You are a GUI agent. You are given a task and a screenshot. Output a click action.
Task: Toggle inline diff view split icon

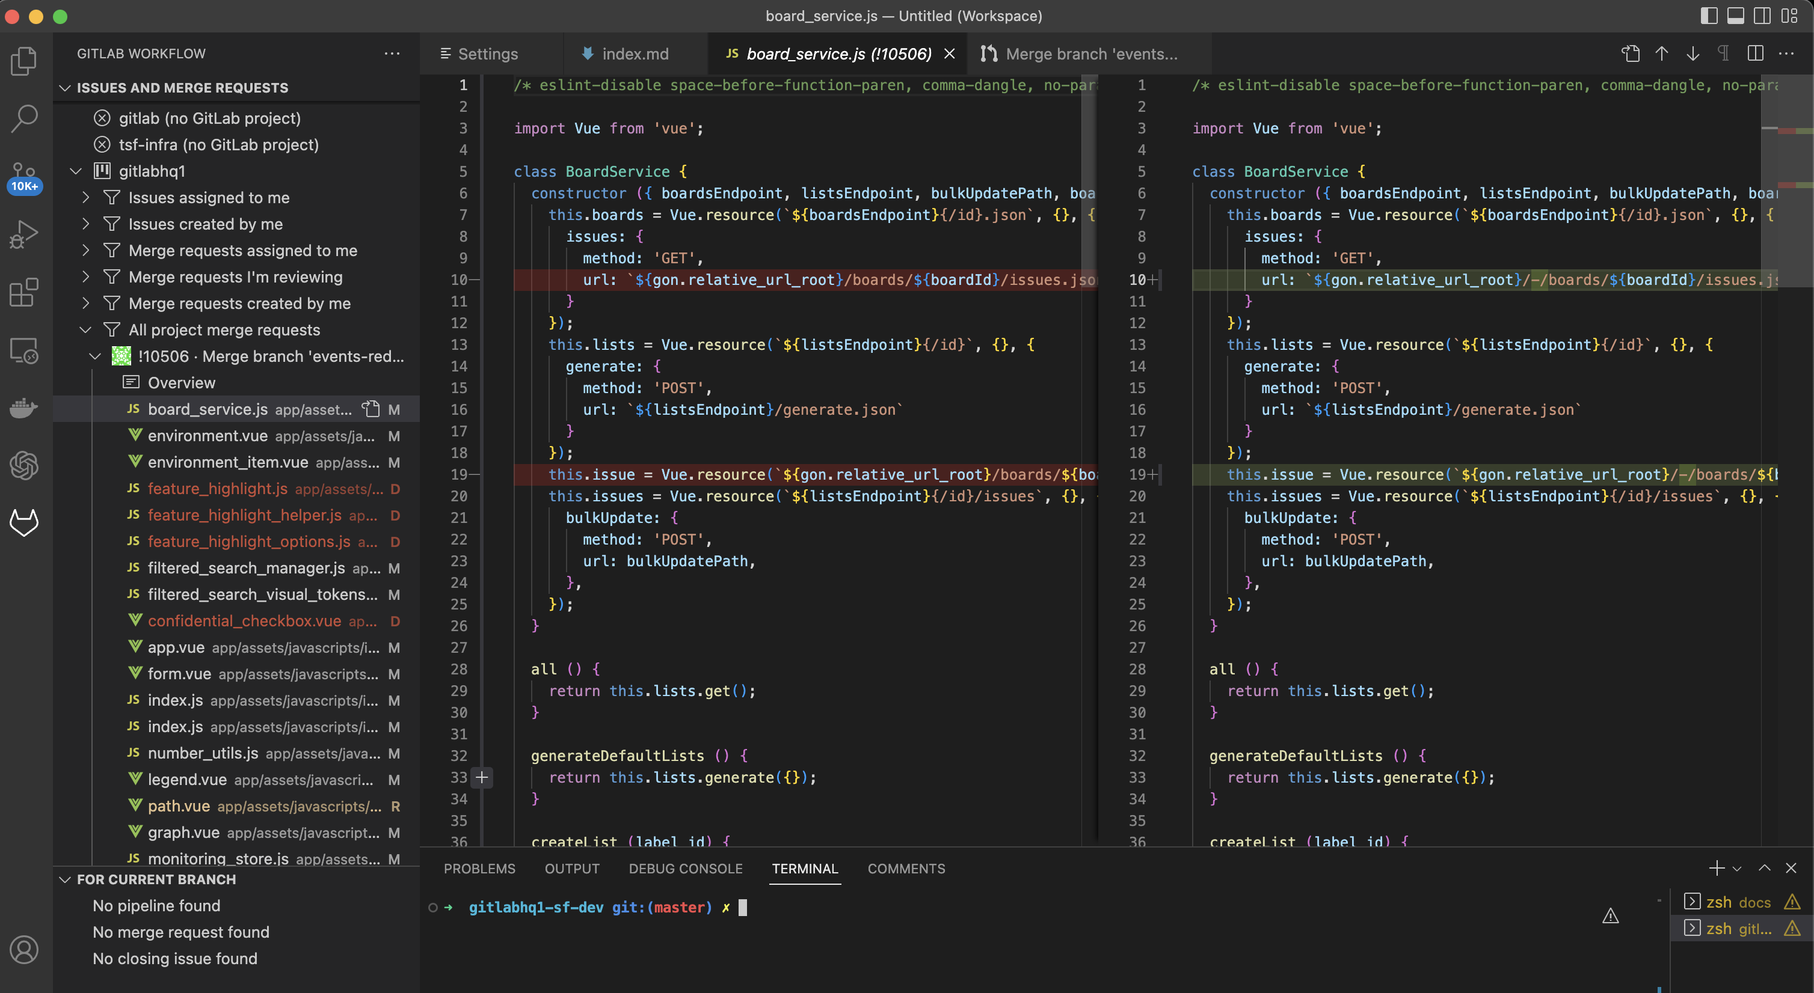[x=1756, y=53]
